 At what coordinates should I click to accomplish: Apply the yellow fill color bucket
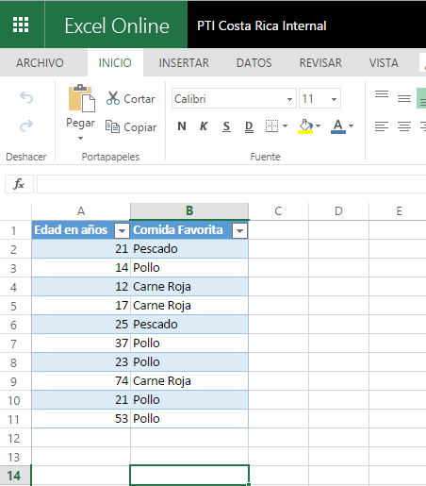305,126
